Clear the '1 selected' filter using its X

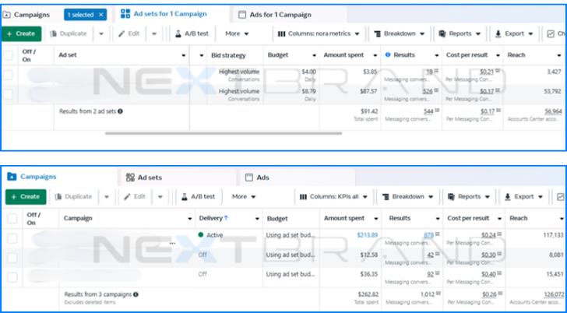[100, 15]
